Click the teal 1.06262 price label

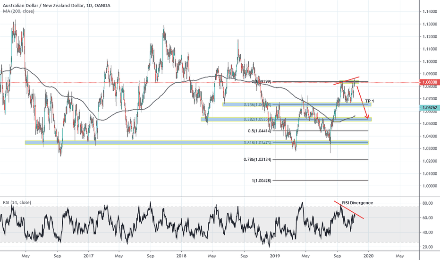(x=428, y=108)
